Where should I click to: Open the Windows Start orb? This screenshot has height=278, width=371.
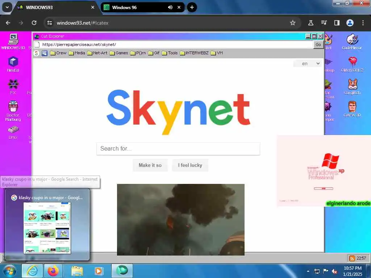tap(9, 271)
